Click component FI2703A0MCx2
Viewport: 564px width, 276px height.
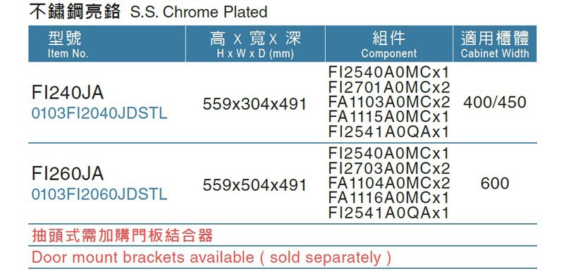coord(389,168)
